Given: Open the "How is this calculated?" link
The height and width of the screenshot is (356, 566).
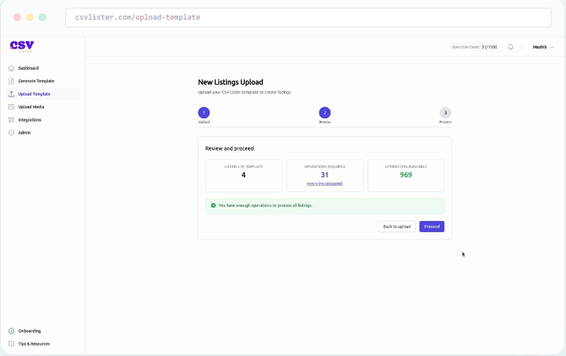Looking at the screenshot, I should click(x=324, y=183).
